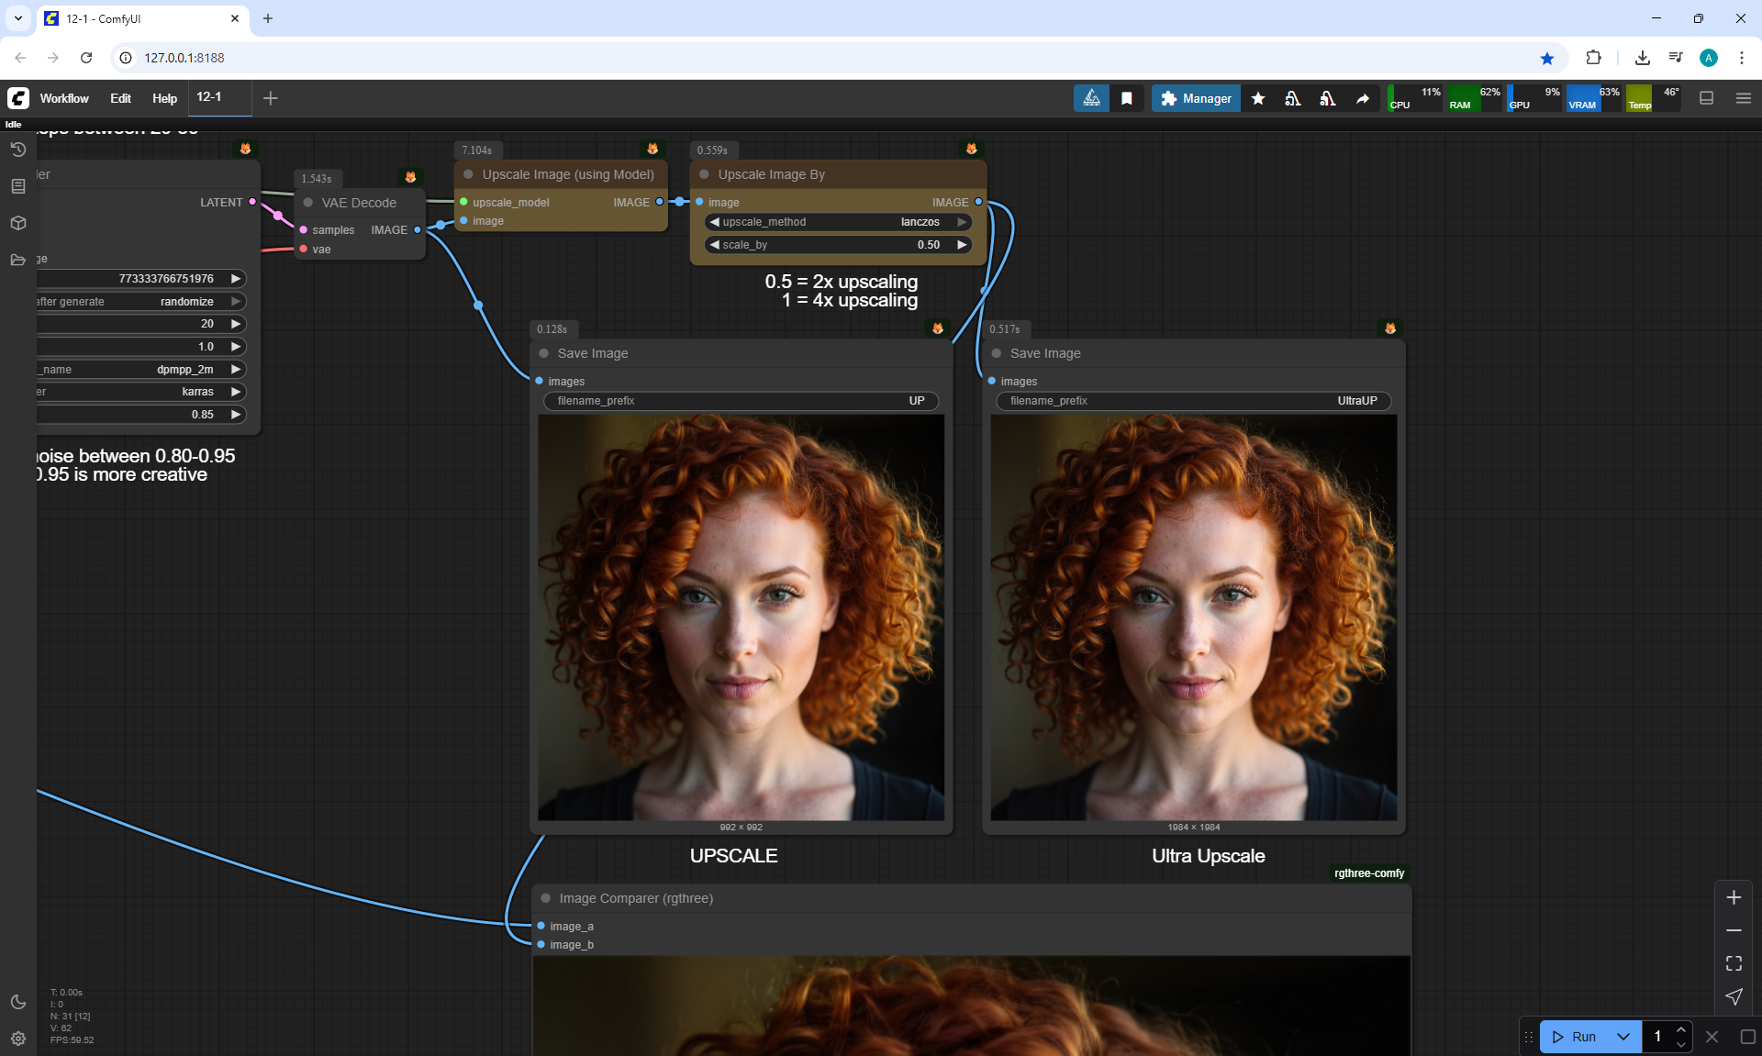Toggle dark theme moon icon

click(x=17, y=1002)
